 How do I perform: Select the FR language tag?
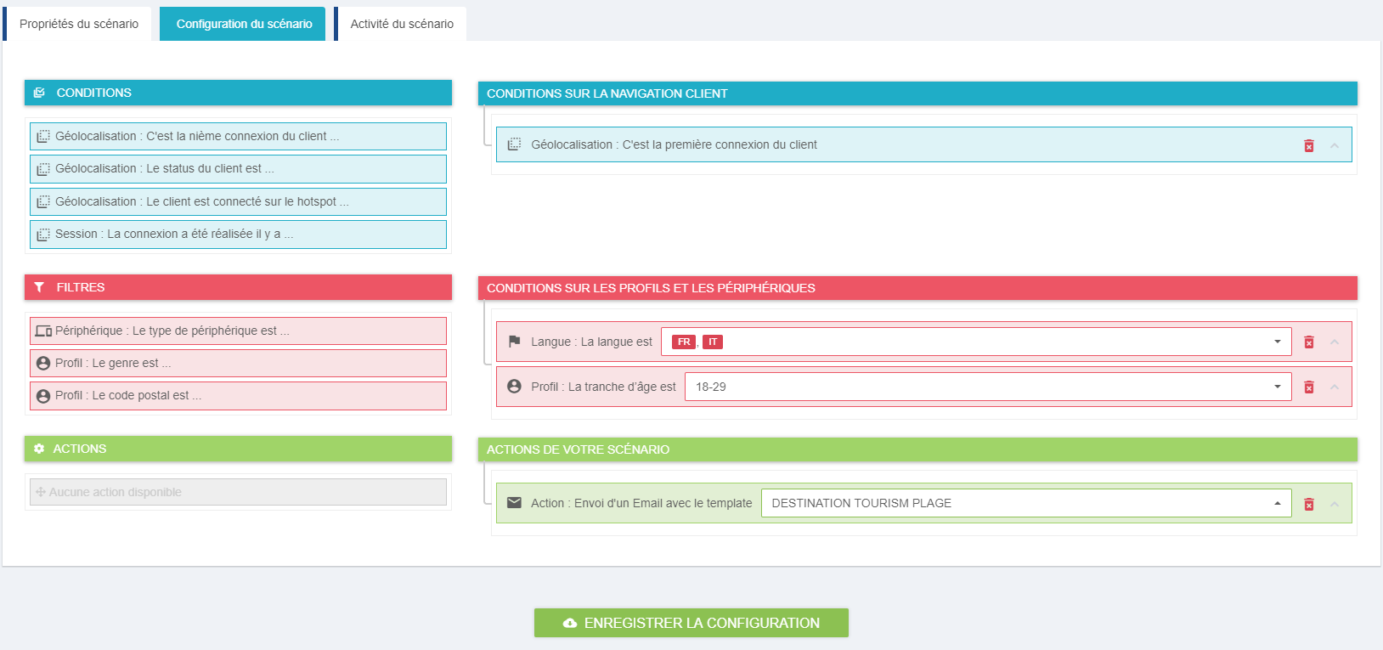[683, 342]
